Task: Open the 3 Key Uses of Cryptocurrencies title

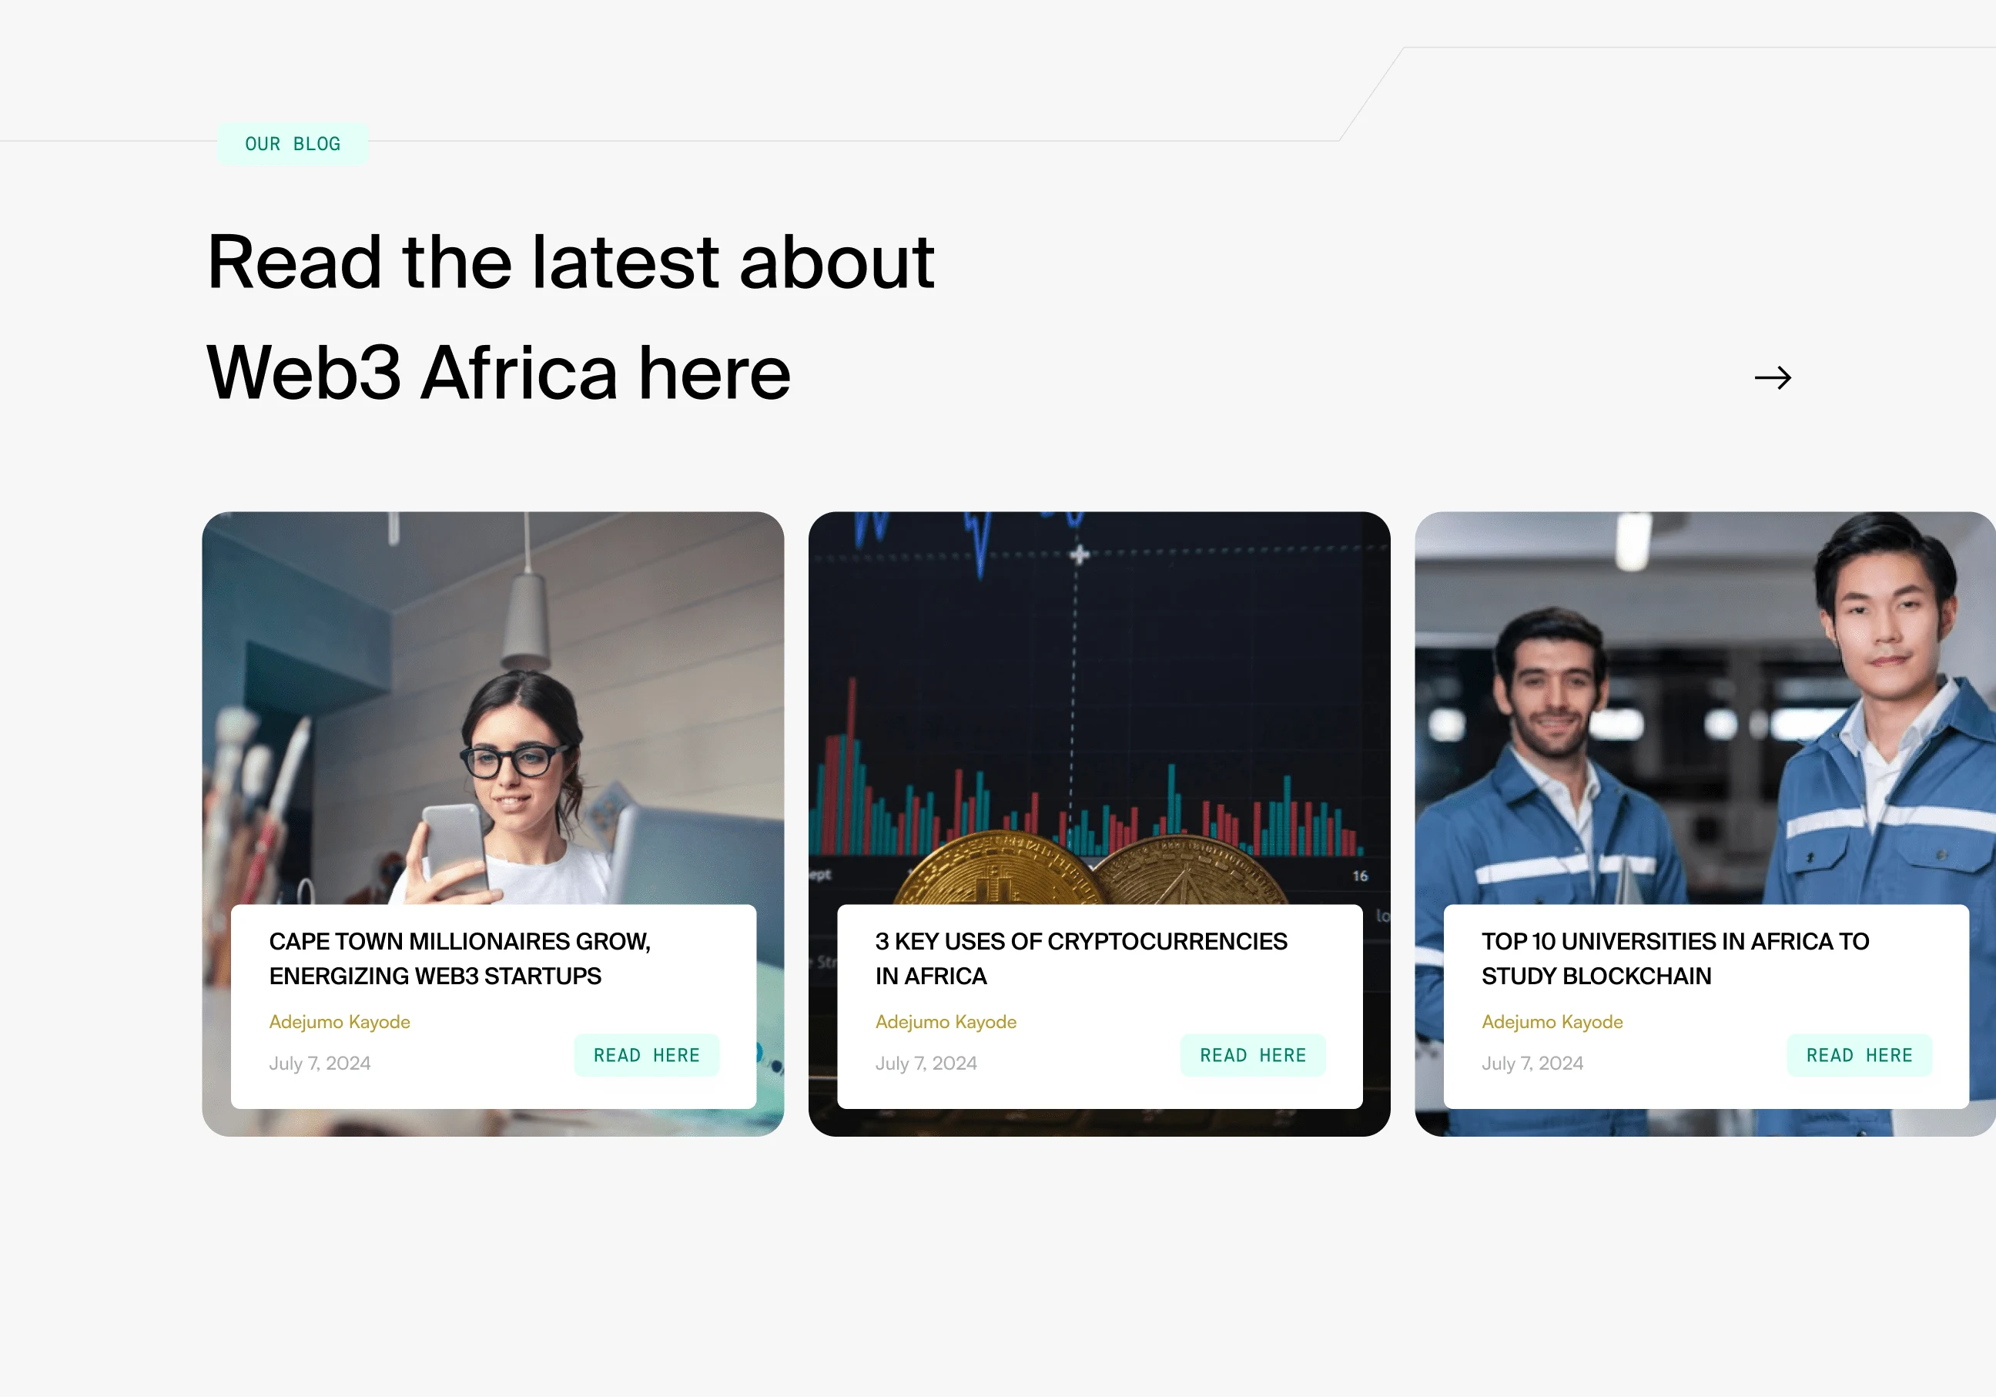Action: (1080, 958)
